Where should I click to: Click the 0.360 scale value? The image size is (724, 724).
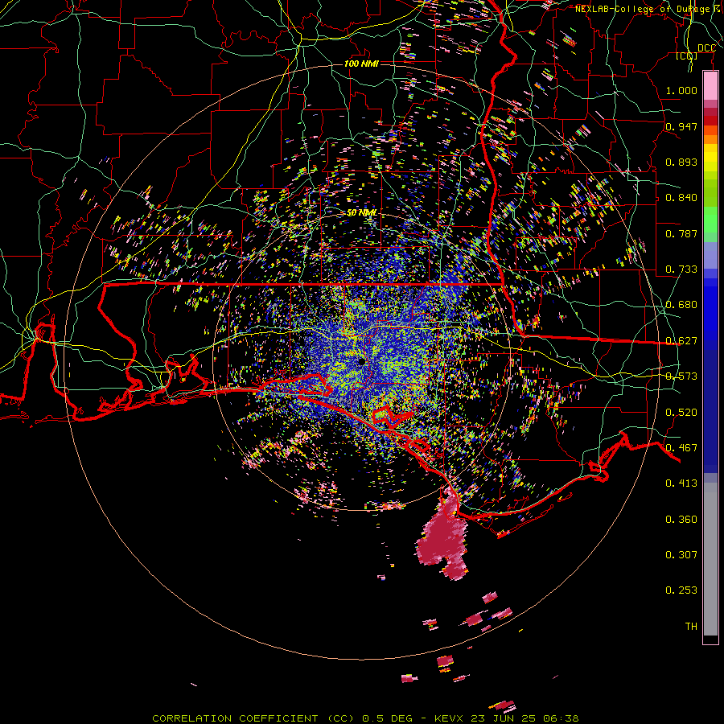click(x=681, y=520)
